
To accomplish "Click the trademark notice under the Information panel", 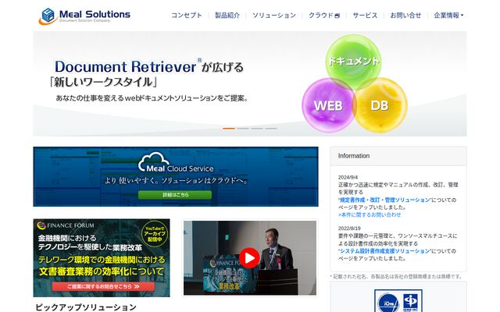I will coord(396,277).
